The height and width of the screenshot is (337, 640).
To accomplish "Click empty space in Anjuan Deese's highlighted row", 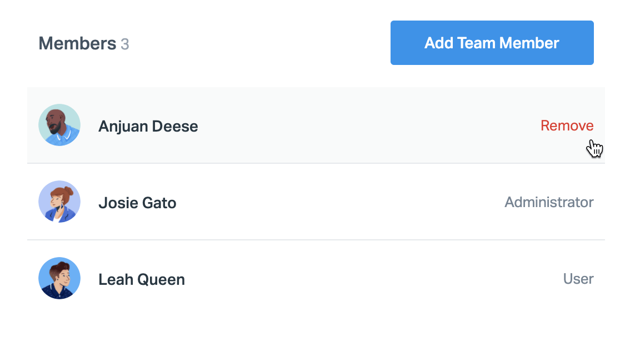I will point(361,125).
